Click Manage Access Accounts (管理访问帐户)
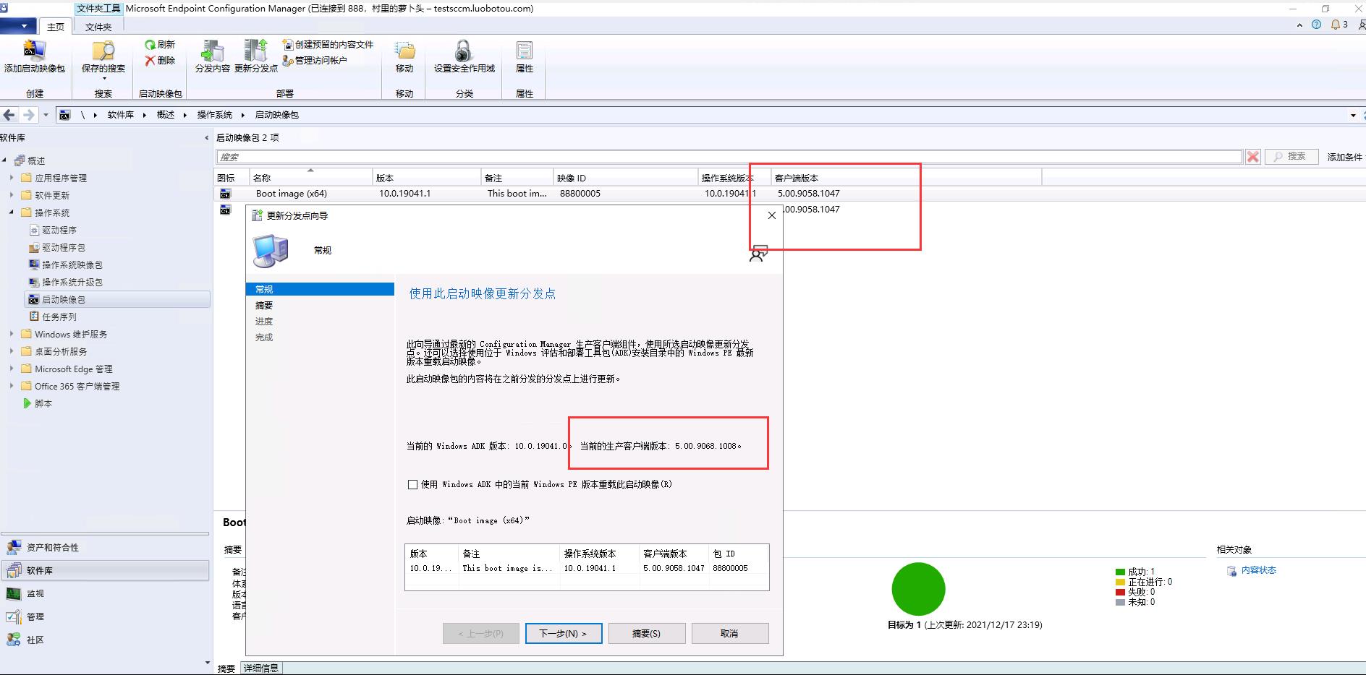1366x675 pixels. click(315, 61)
